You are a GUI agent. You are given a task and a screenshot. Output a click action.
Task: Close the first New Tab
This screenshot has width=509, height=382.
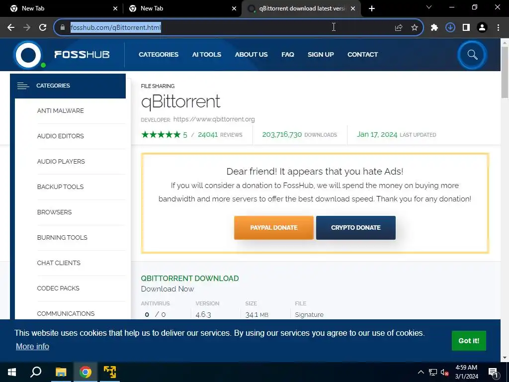[115, 8]
